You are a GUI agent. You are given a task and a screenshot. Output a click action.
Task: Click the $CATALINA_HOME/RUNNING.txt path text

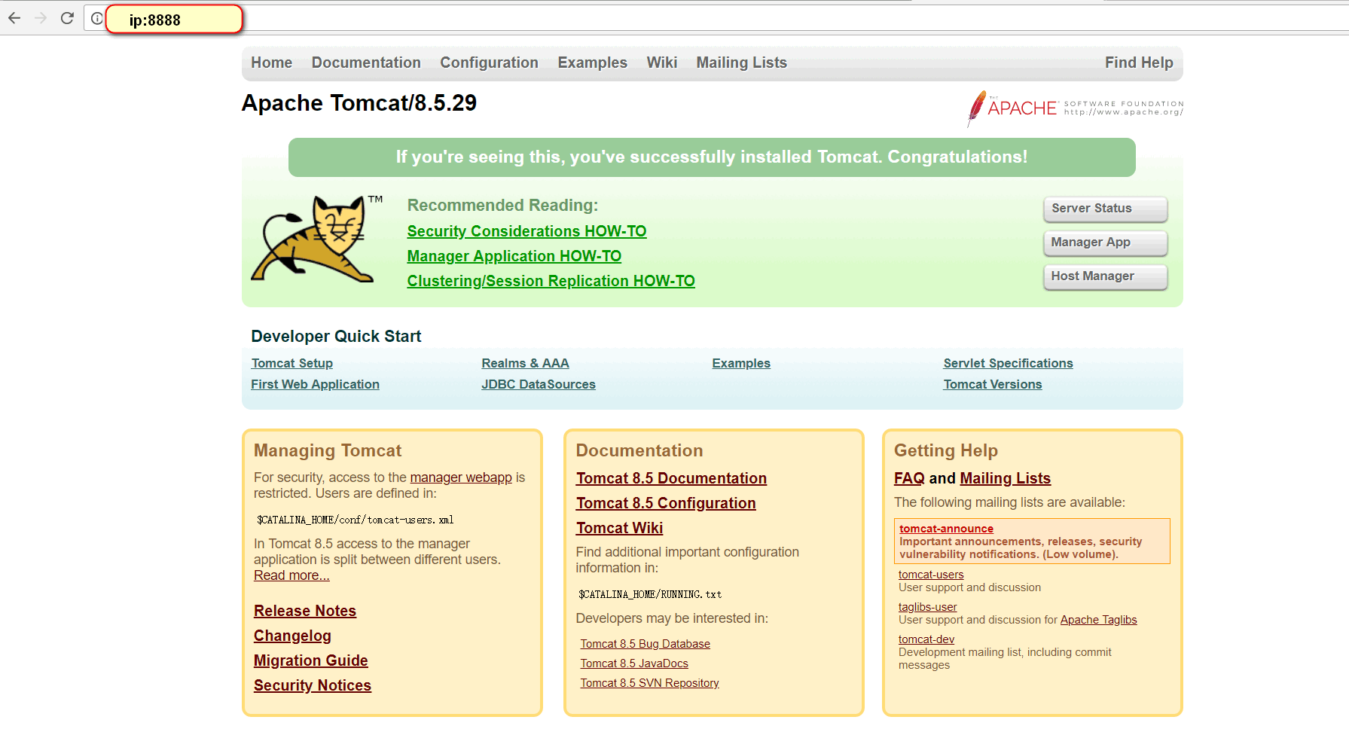[x=650, y=595]
